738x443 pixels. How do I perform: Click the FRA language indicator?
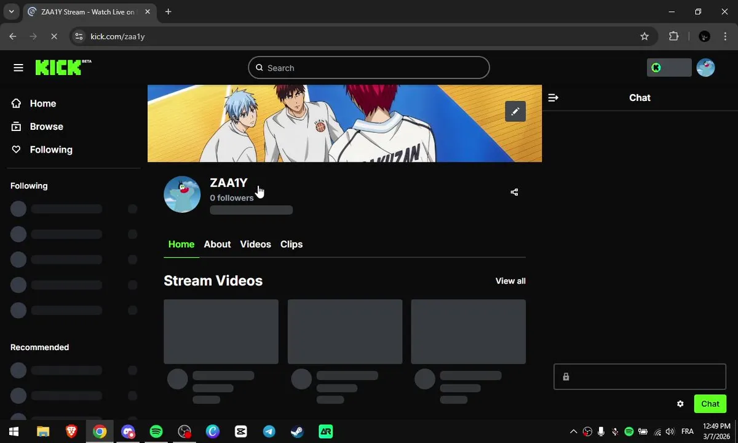(688, 431)
